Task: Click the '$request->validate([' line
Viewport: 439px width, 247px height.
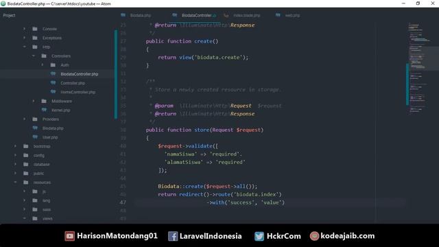Action: tap(188, 146)
